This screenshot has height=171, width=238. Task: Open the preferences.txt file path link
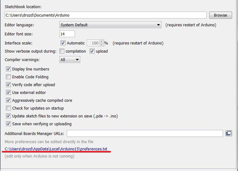pyautogui.click(x=56, y=149)
